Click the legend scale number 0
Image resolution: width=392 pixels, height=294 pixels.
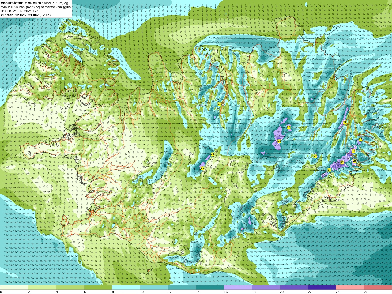click(x=1, y=292)
